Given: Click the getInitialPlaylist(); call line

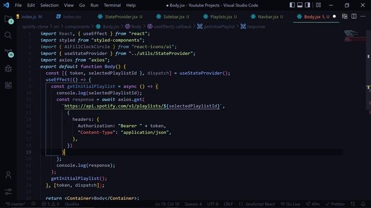Looking at the screenshot, I should click(79, 179).
